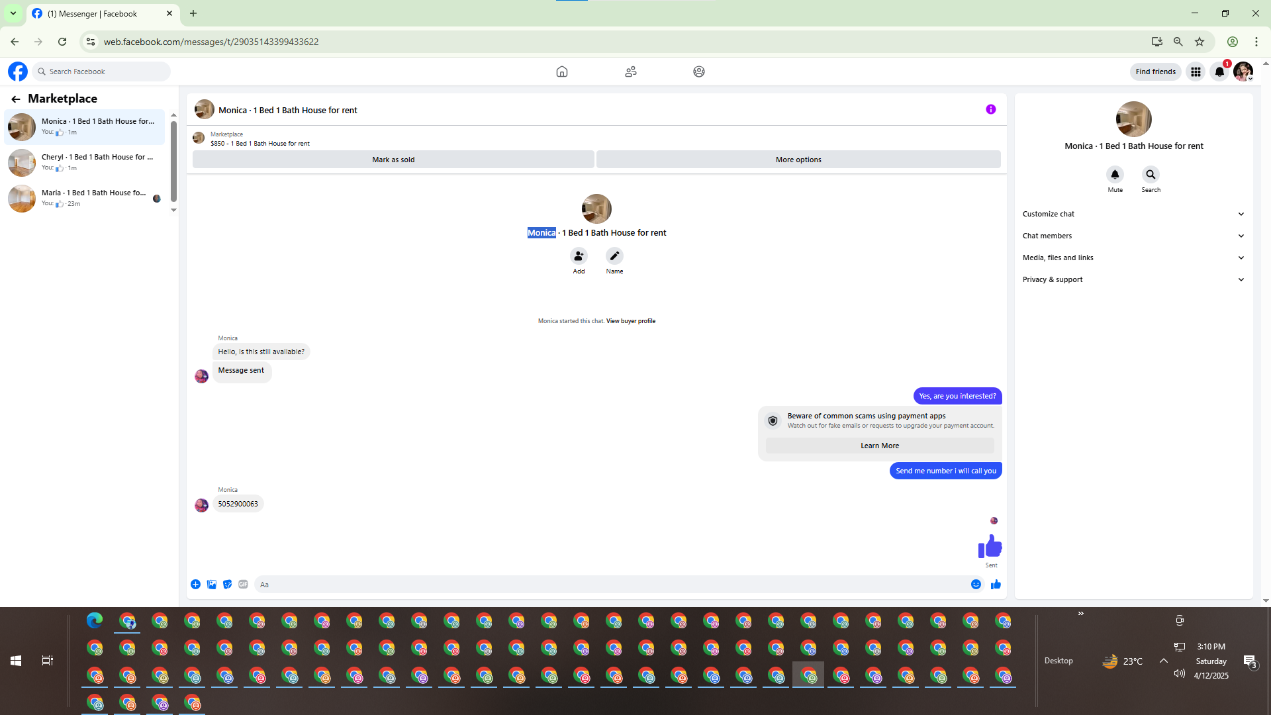Open the Friends icon in top navigation

(631, 71)
